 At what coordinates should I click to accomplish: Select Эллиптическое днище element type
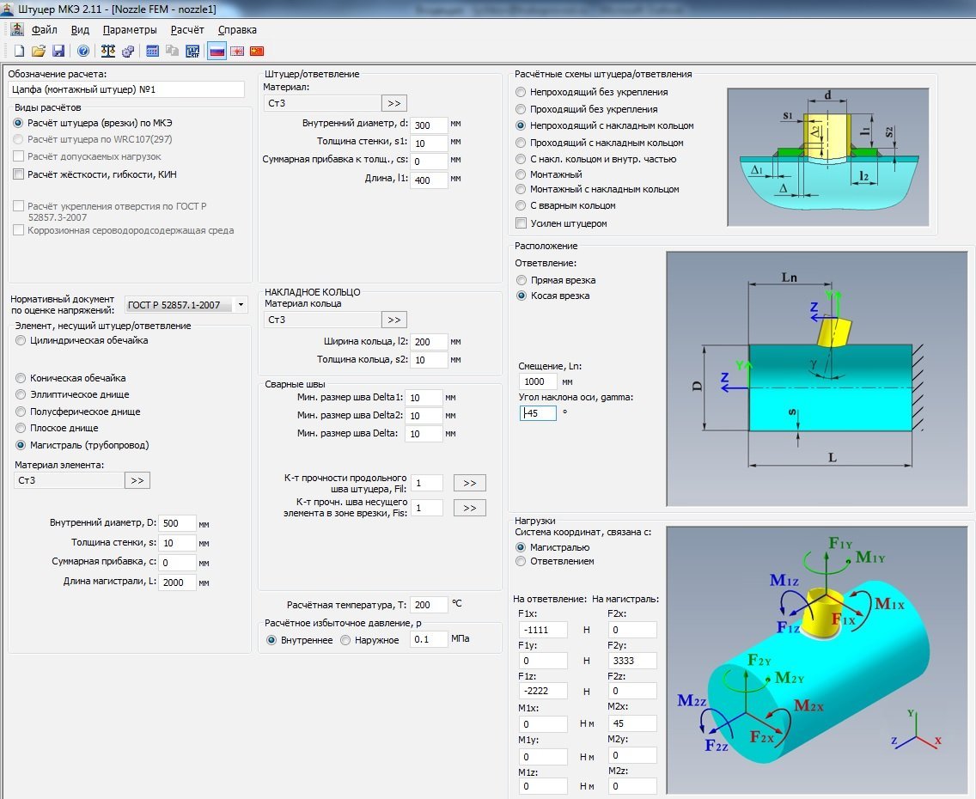[73, 394]
